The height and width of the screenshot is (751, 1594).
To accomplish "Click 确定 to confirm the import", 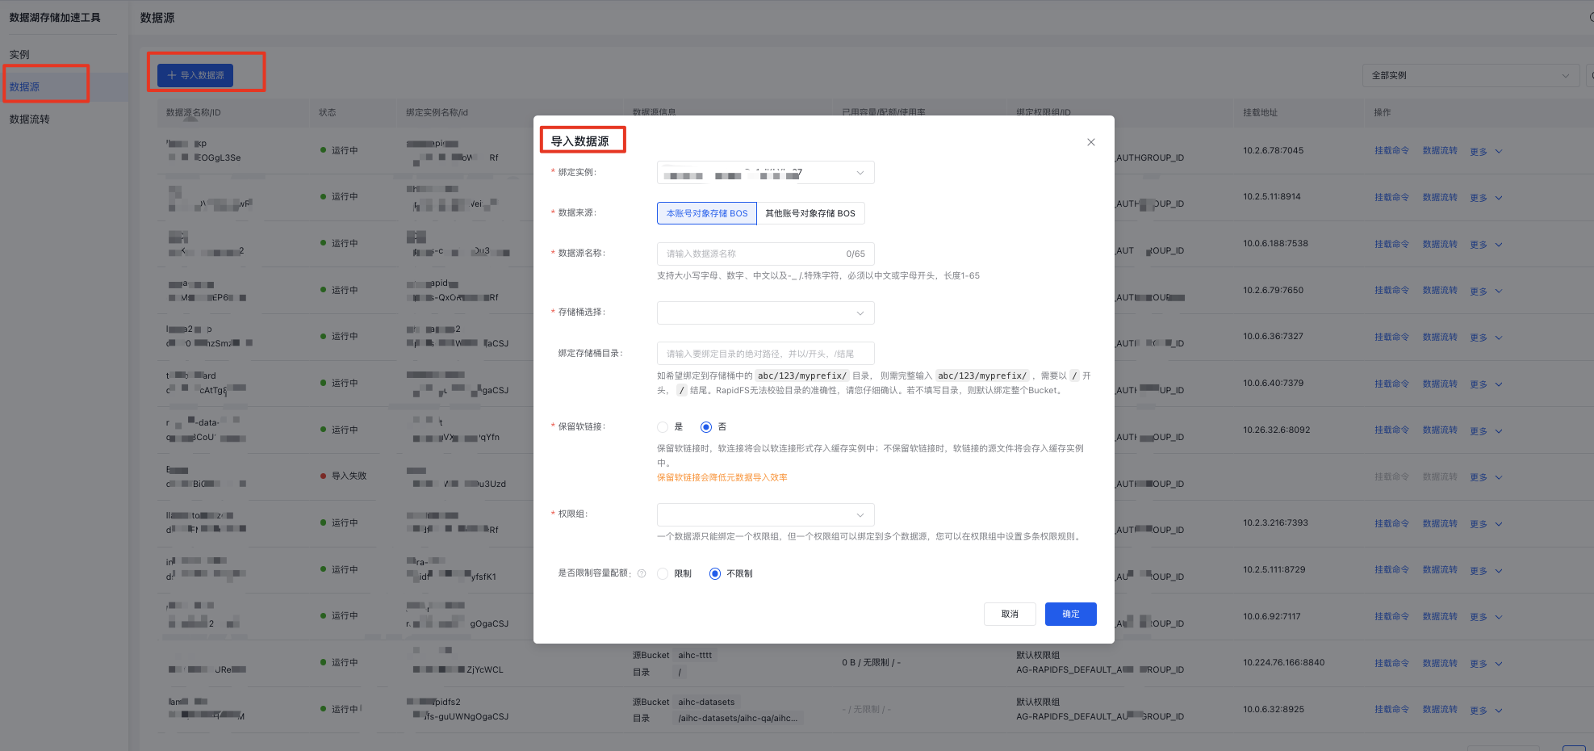I will click(x=1070, y=614).
